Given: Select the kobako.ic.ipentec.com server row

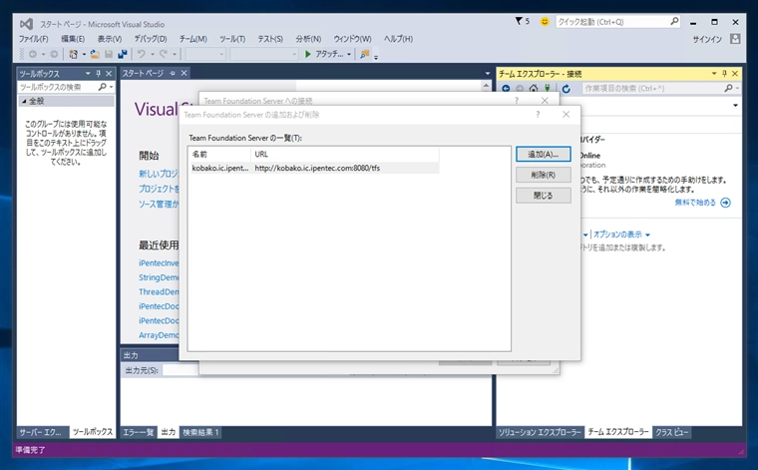Looking at the screenshot, I should point(314,169).
